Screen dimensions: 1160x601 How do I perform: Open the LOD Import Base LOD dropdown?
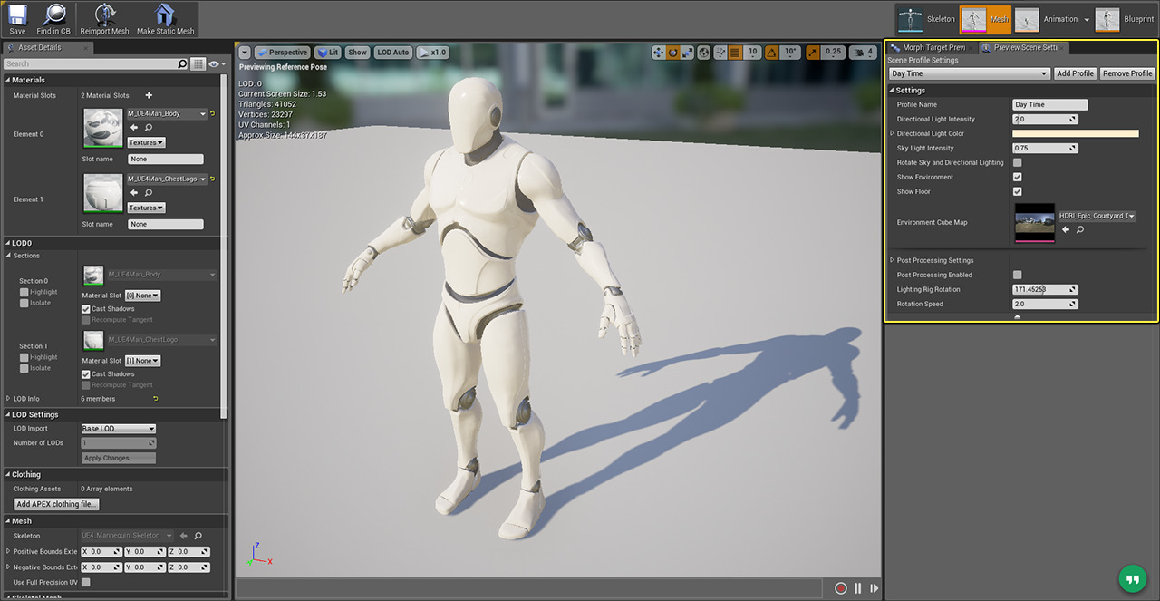118,429
